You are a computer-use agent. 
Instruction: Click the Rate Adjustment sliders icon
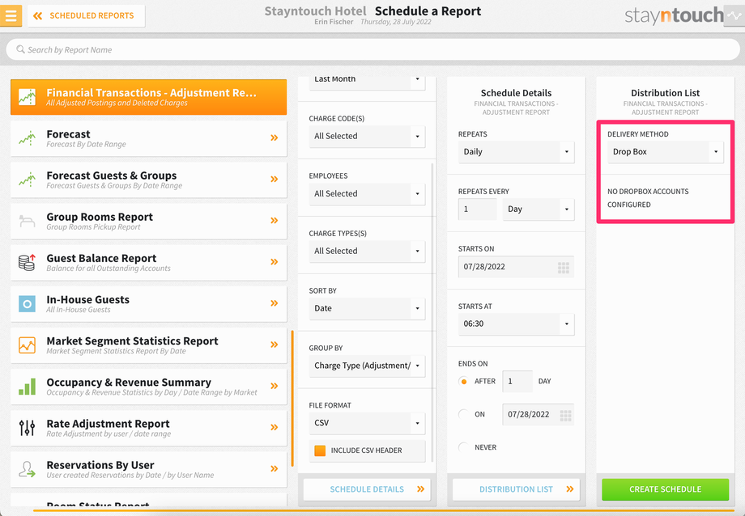27,427
